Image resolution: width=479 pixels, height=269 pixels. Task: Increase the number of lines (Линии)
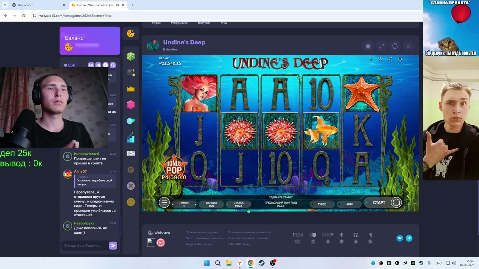coord(195,204)
